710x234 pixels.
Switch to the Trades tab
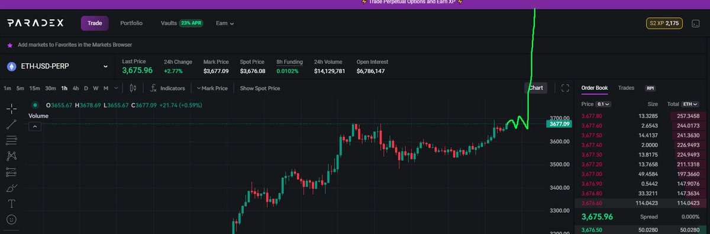click(x=626, y=88)
